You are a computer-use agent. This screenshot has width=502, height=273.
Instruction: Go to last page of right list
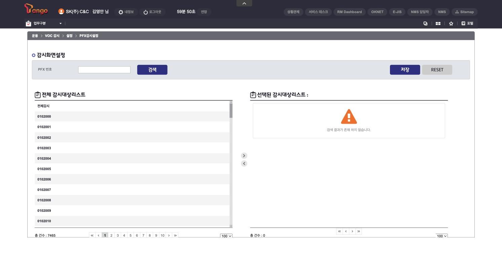pyautogui.click(x=359, y=231)
